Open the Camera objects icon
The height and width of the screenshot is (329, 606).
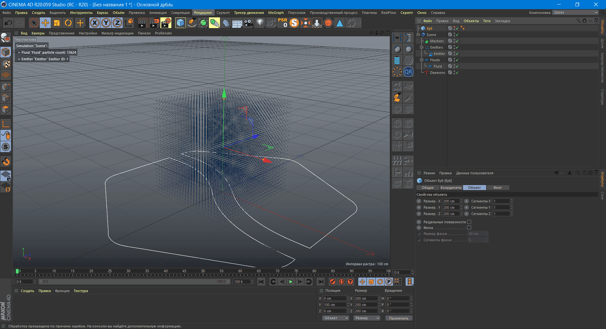click(249, 23)
